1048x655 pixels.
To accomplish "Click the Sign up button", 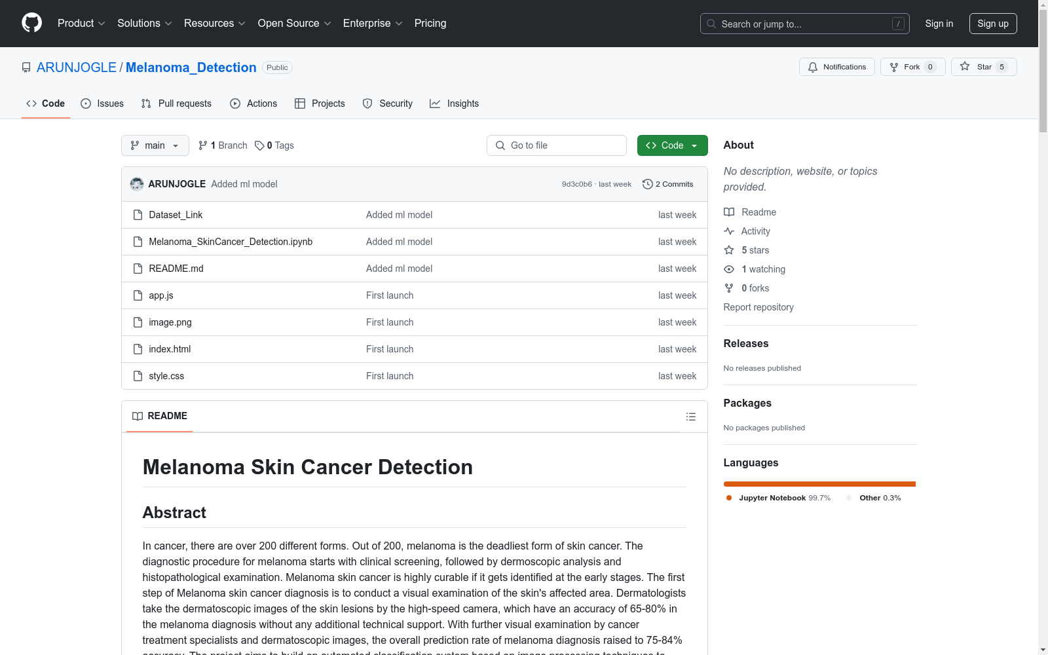I will click(x=993, y=24).
